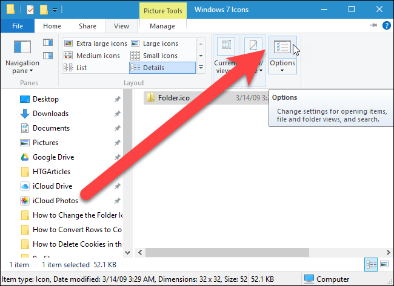
Task: Click the Help question mark icon
Action: click(386, 25)
